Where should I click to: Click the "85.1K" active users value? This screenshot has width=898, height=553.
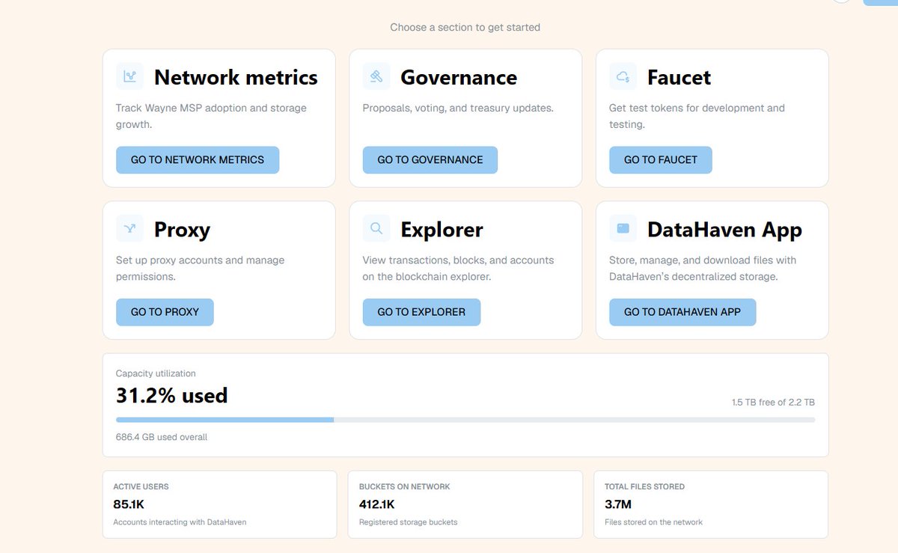coord(130,504)
